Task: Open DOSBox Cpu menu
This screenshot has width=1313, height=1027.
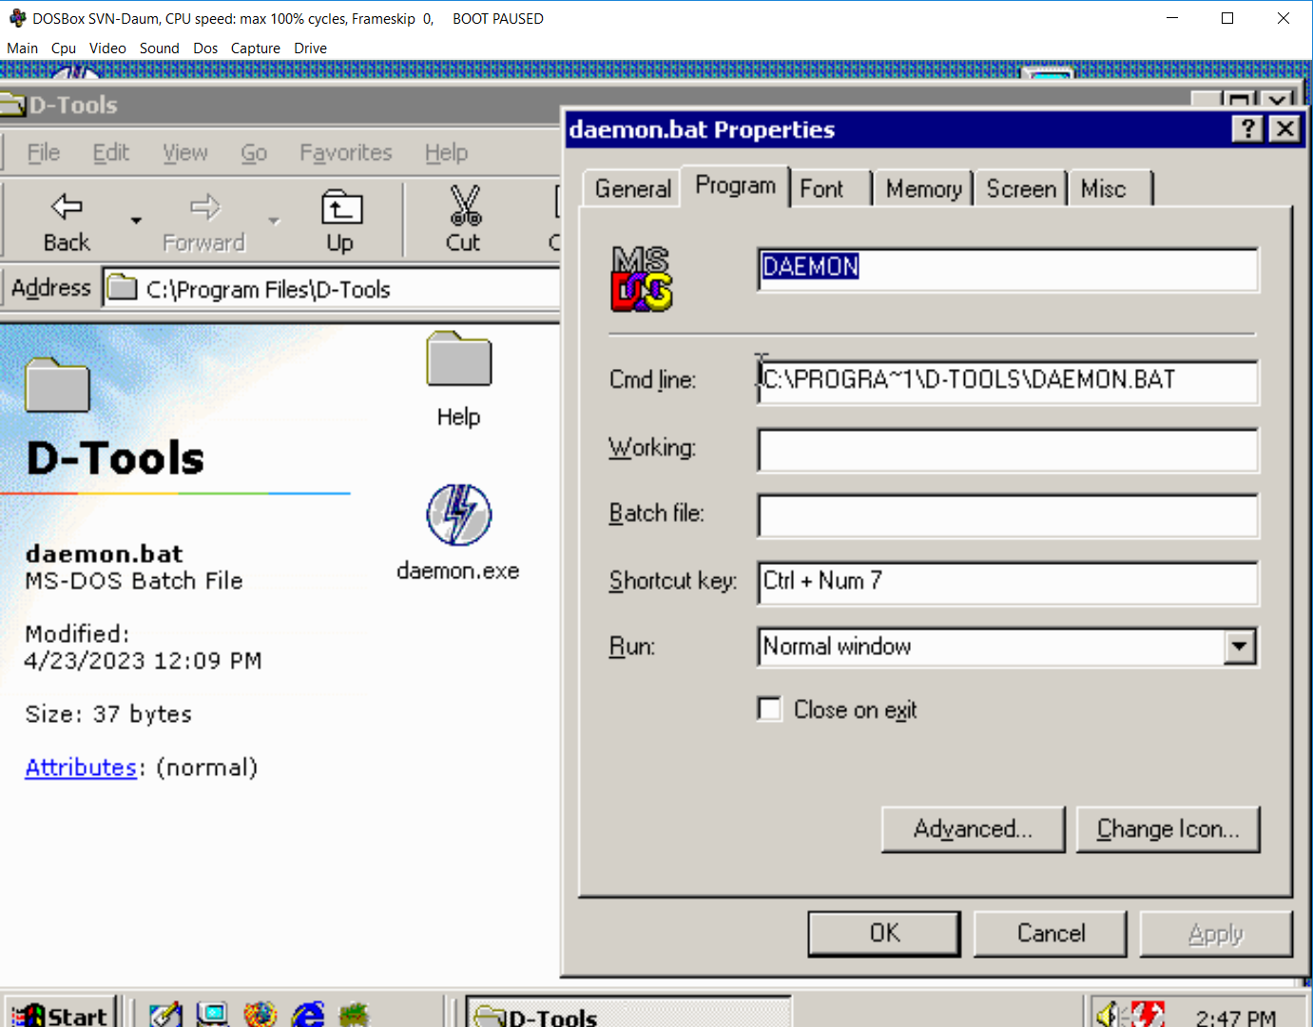Action: (64, 48)
